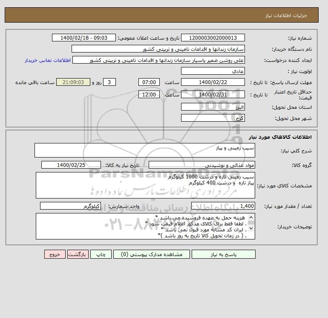Click the خروج exit button
328x318 pixels.
(55, 254)
